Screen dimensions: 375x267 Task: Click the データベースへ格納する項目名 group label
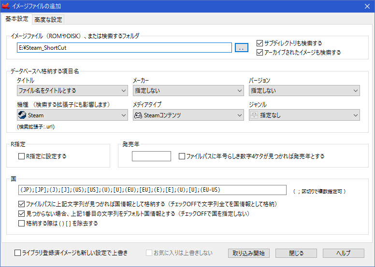[45, 71]
